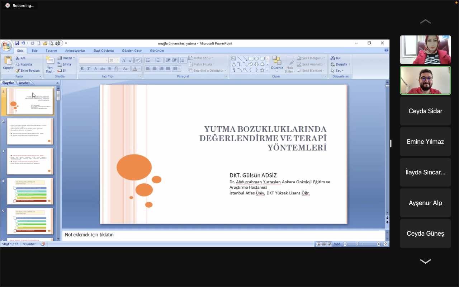Save via Quick Access floppy icon
This screenshot has width=459, height=287.
pos(17,43)
